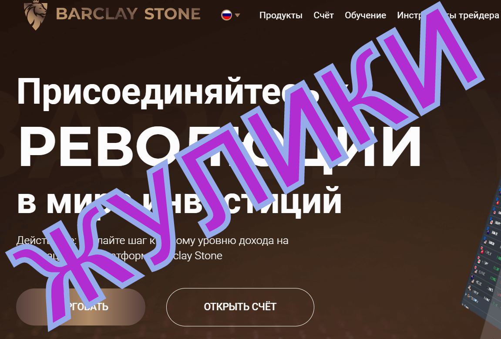The width and height of the screenshot is (501, 339).
Task: Click the Russian flag language icon
Action: click(x=226, y=15)
